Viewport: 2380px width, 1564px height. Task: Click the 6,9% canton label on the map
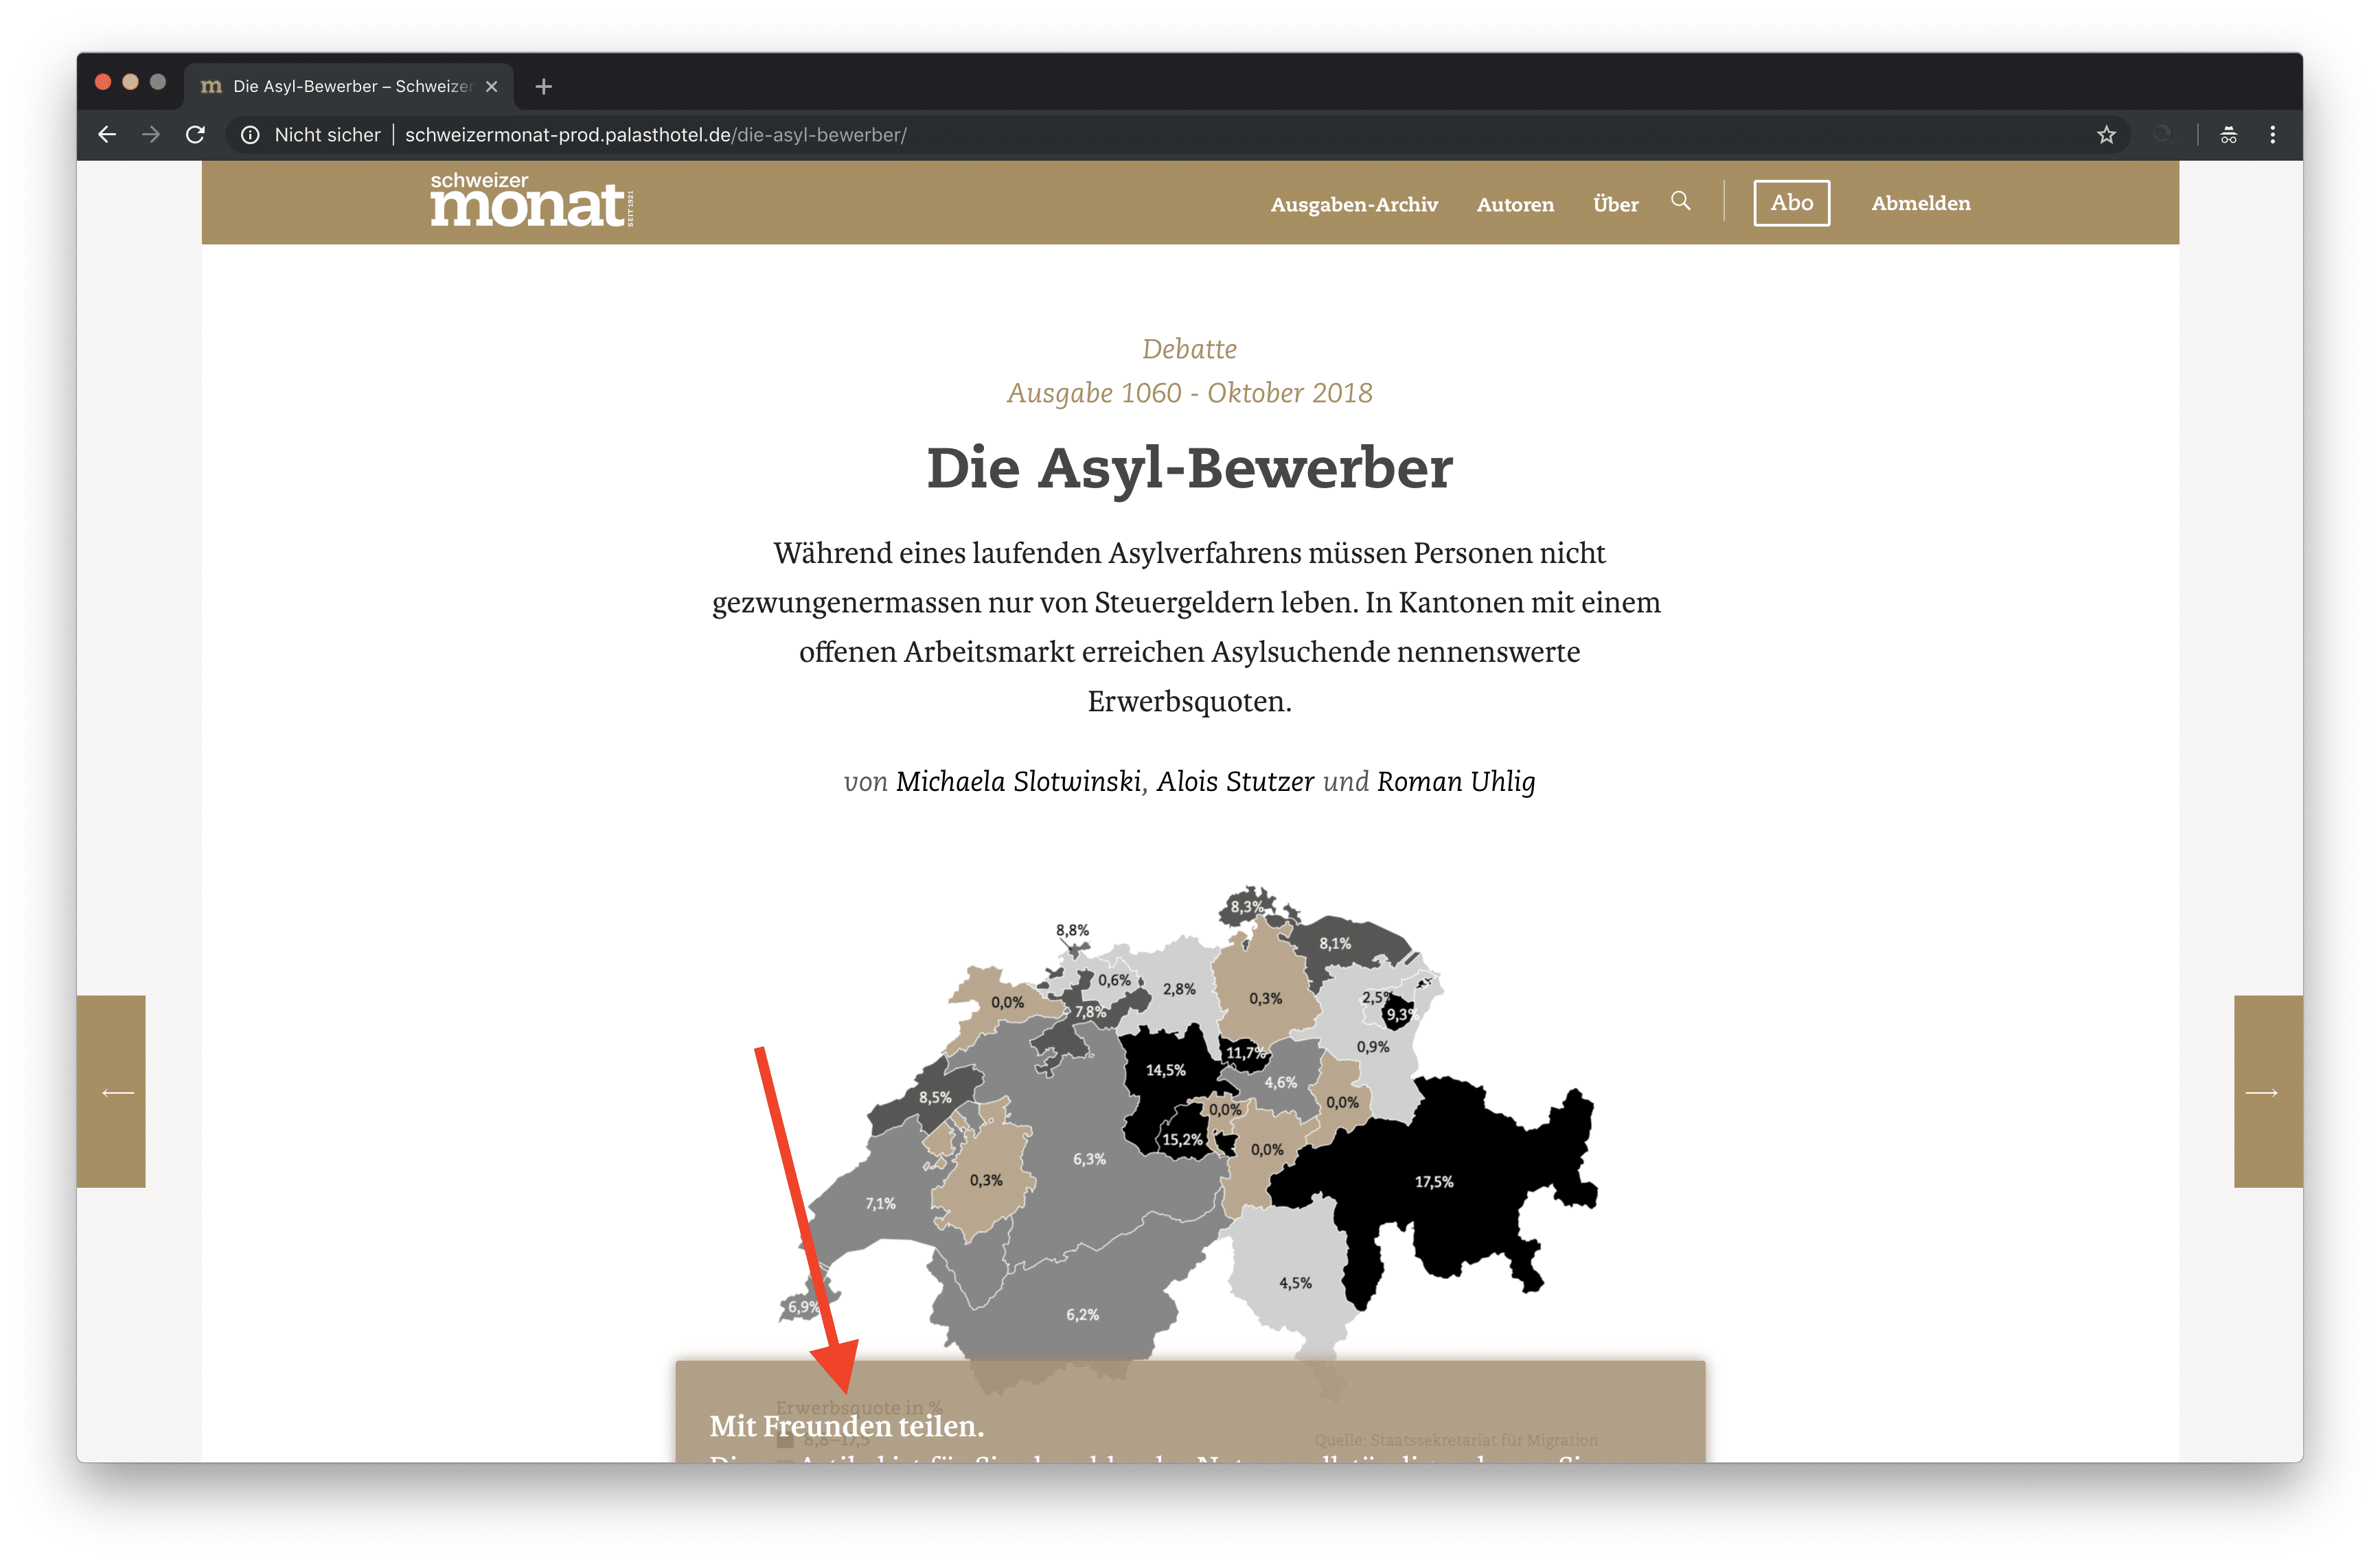point(803,1307)
